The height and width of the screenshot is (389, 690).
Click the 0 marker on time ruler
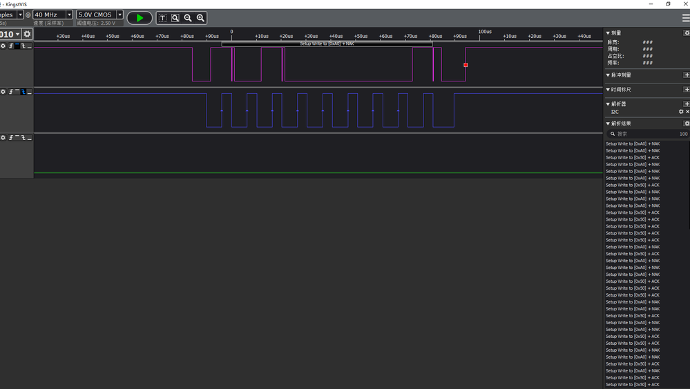[231, 32]
